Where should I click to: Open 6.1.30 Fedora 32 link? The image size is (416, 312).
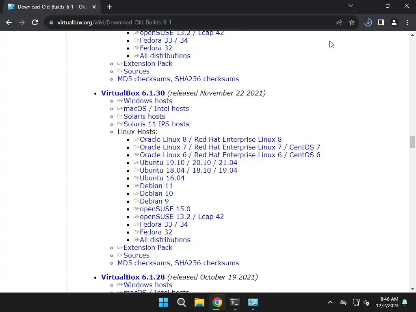[x=156, y=232]
